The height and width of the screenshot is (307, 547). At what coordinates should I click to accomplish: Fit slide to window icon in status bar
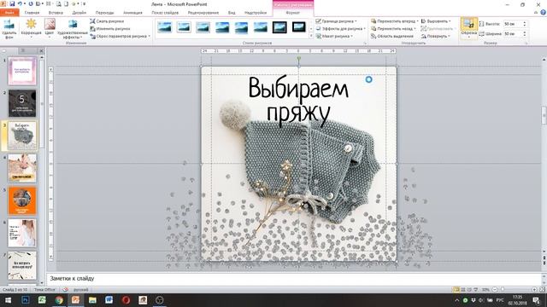542,290
